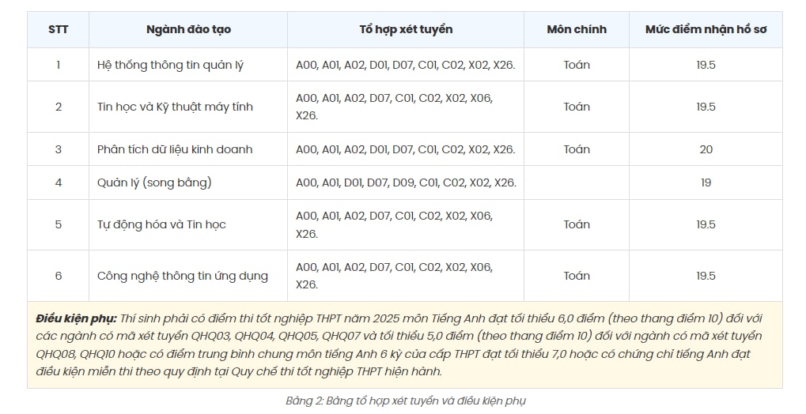Click the combinations cell containing D09

click(406, 183)
